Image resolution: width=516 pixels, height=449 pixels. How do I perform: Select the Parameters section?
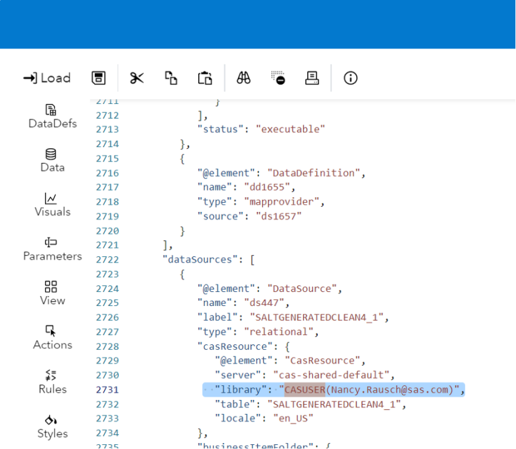[x=52, y=249]
